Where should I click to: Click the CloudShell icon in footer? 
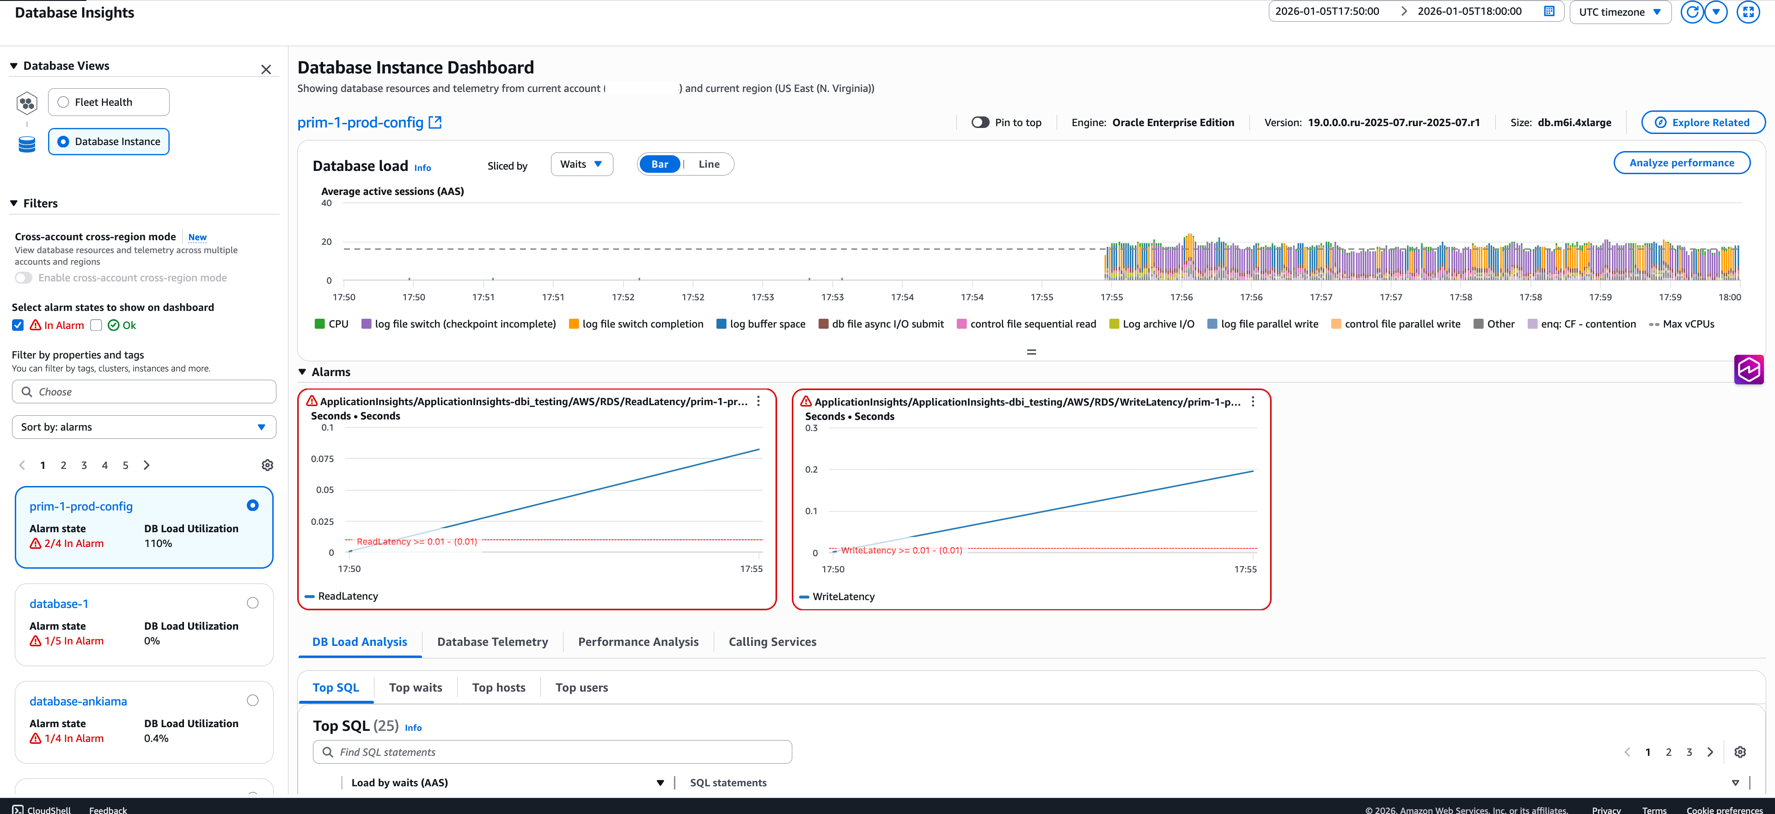click(17, 810)
